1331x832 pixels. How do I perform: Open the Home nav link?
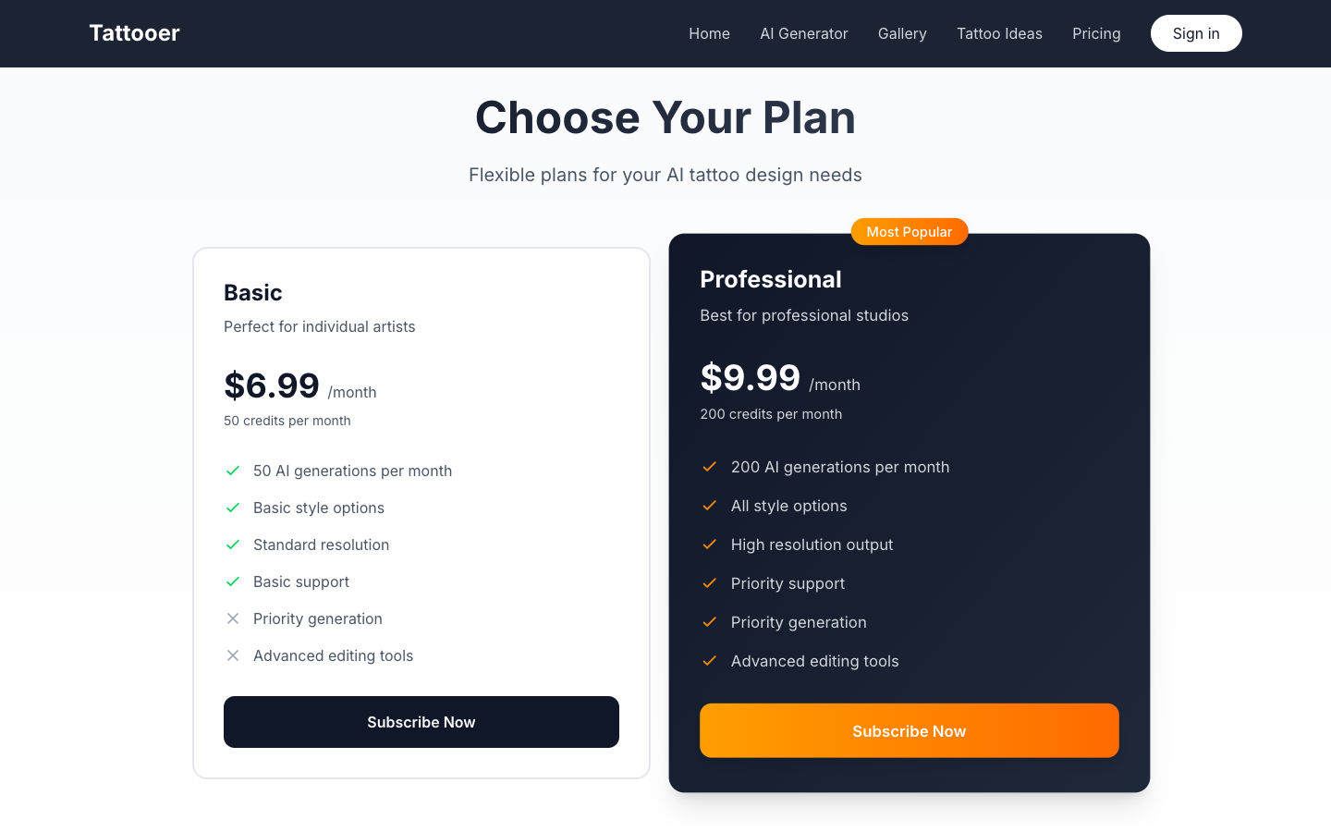click(x=709, y=33)
